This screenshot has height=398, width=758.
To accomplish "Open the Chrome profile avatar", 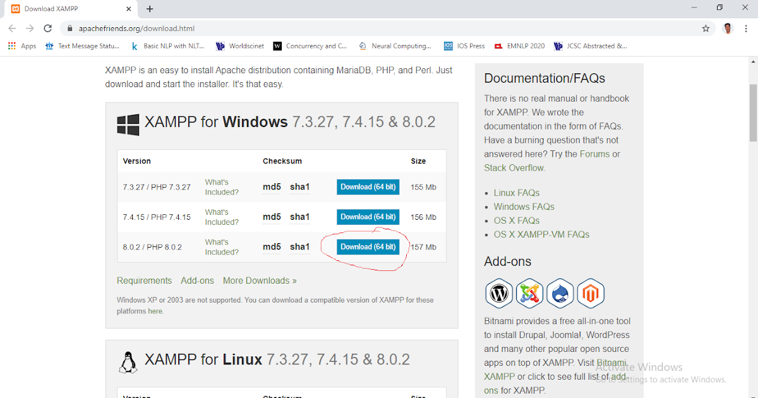I will [727, 28].
